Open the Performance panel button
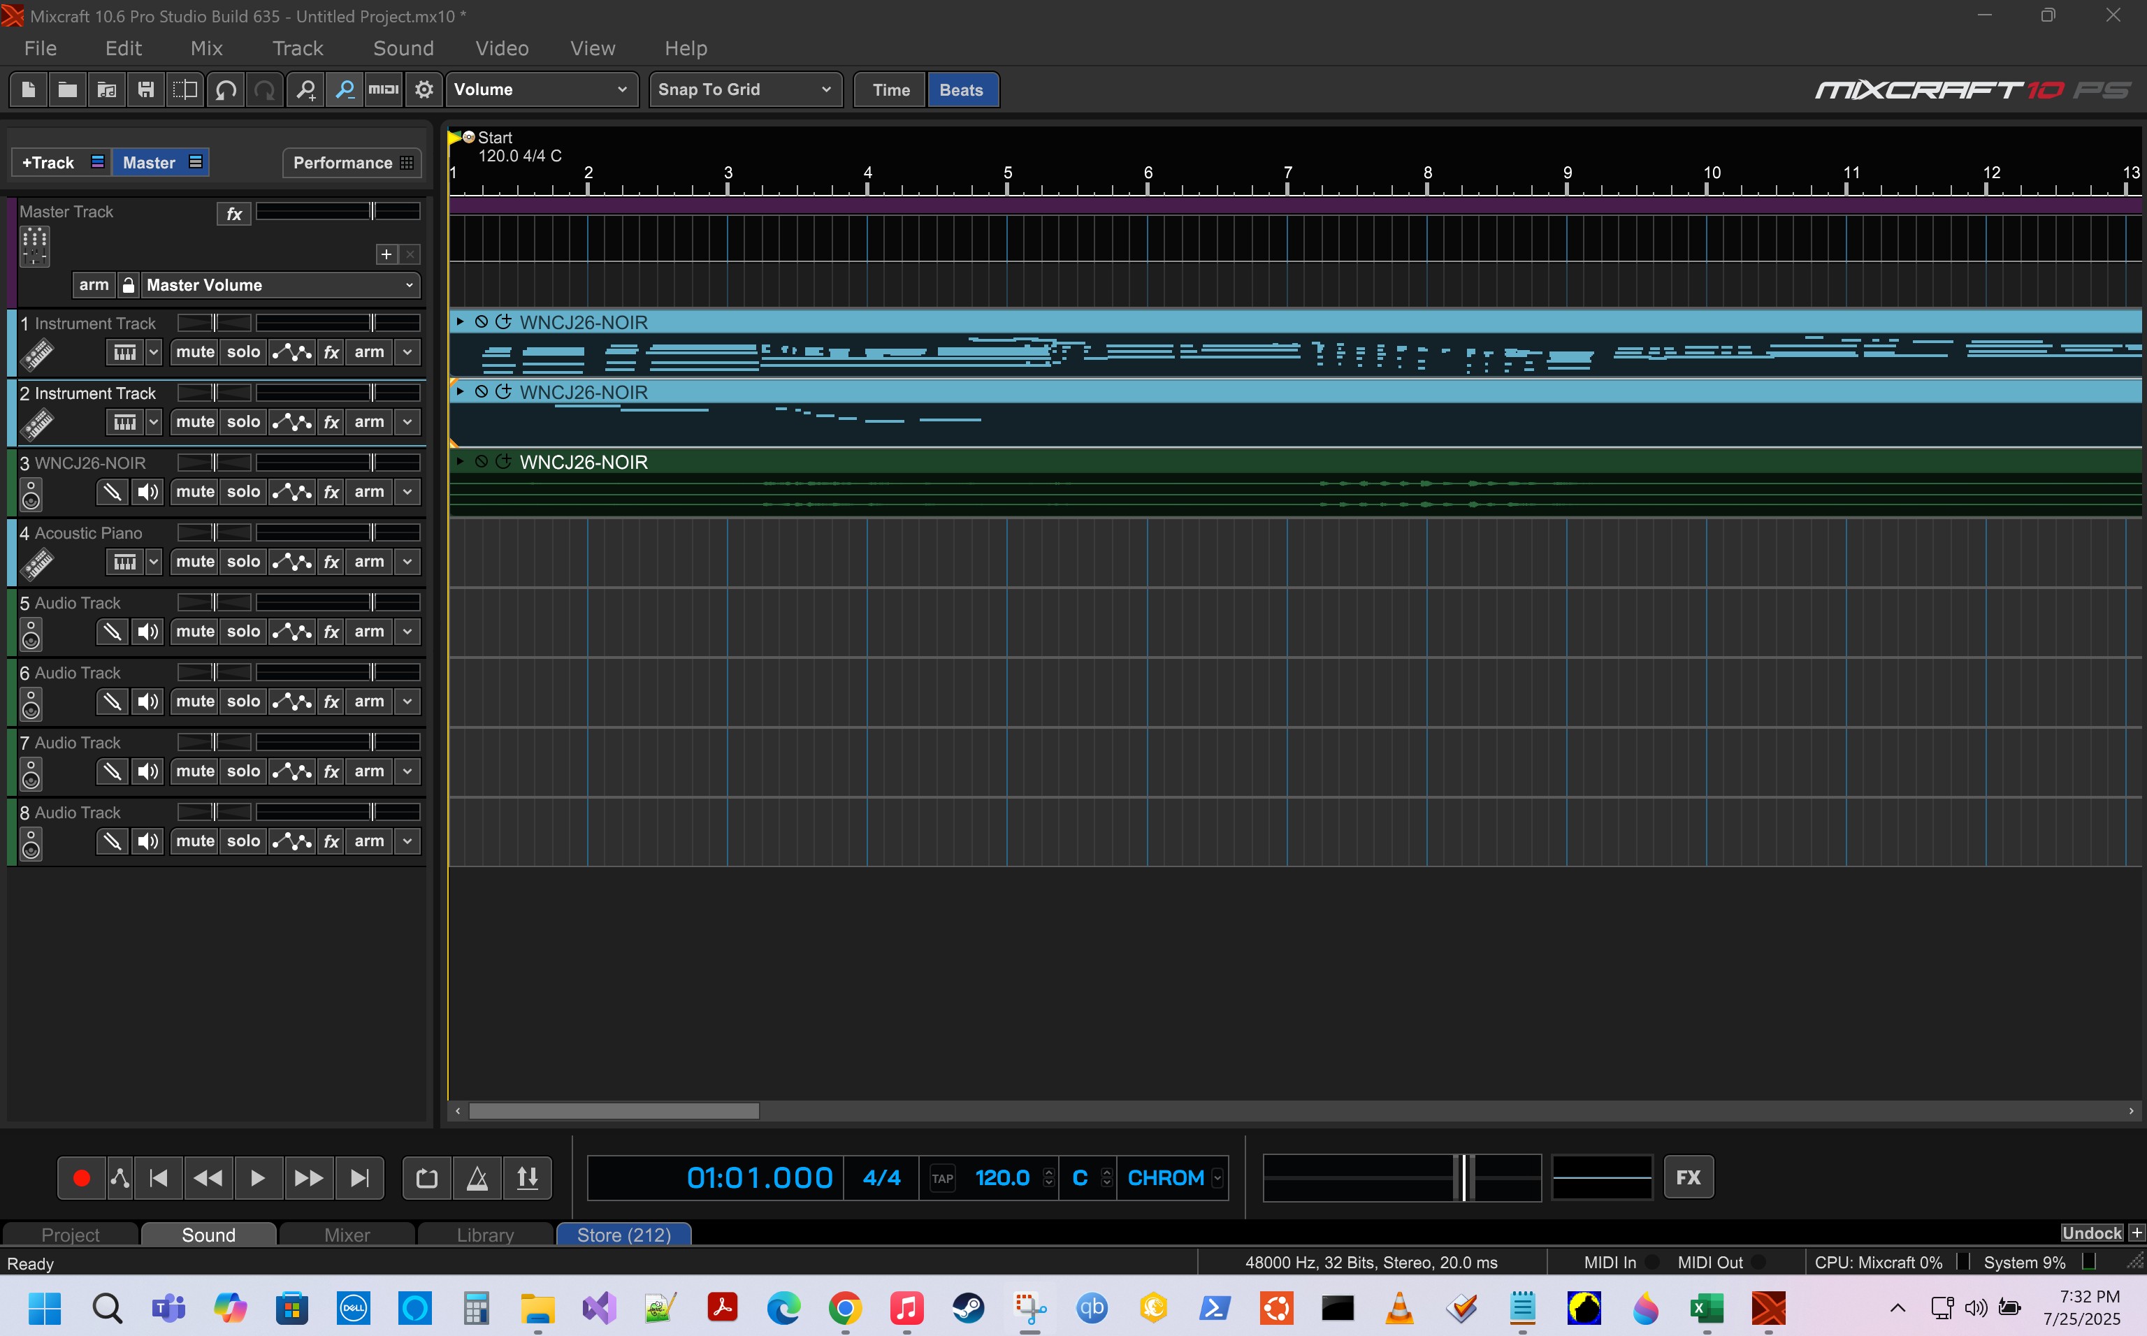Viewport: 2147px width, 1336px height. [352, 163]
